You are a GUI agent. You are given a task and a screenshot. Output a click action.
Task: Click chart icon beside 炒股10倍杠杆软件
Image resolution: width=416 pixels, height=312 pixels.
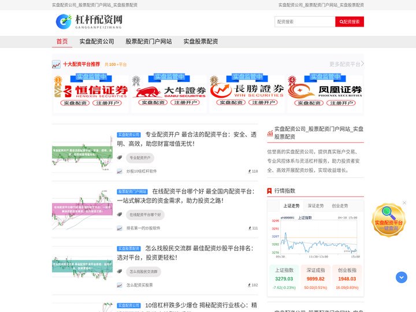(x=120, y=172)
